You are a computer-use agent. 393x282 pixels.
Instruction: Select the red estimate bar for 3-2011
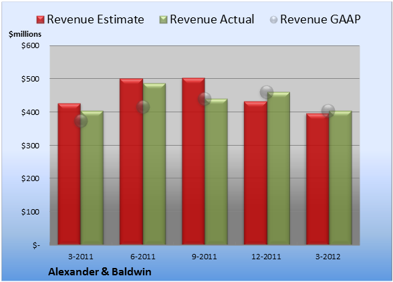pyautogui.click(x=70, y=174)
